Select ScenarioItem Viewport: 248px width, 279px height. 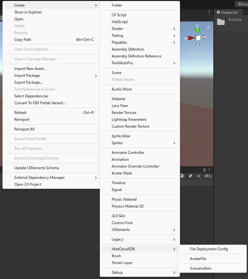pyautogui.click(x=212, y=268)
